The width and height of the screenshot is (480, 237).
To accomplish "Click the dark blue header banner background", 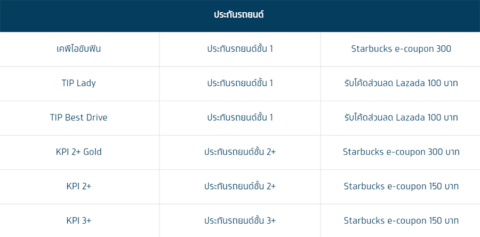I will tap(80, 15).
